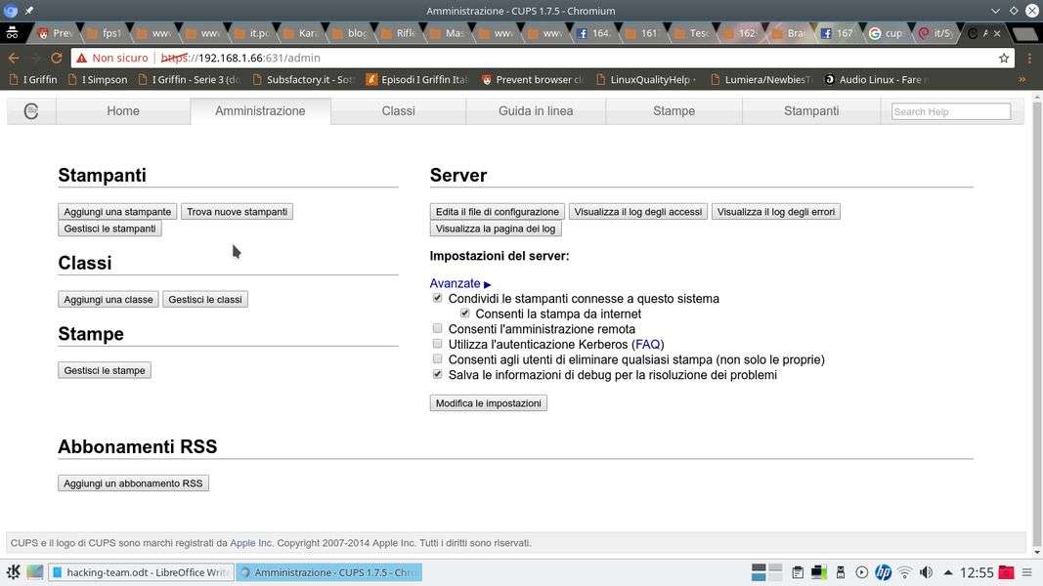1043x586 pixels.
Task: Click 'Aggiungi una stampante' button
Action: point(117,212)
